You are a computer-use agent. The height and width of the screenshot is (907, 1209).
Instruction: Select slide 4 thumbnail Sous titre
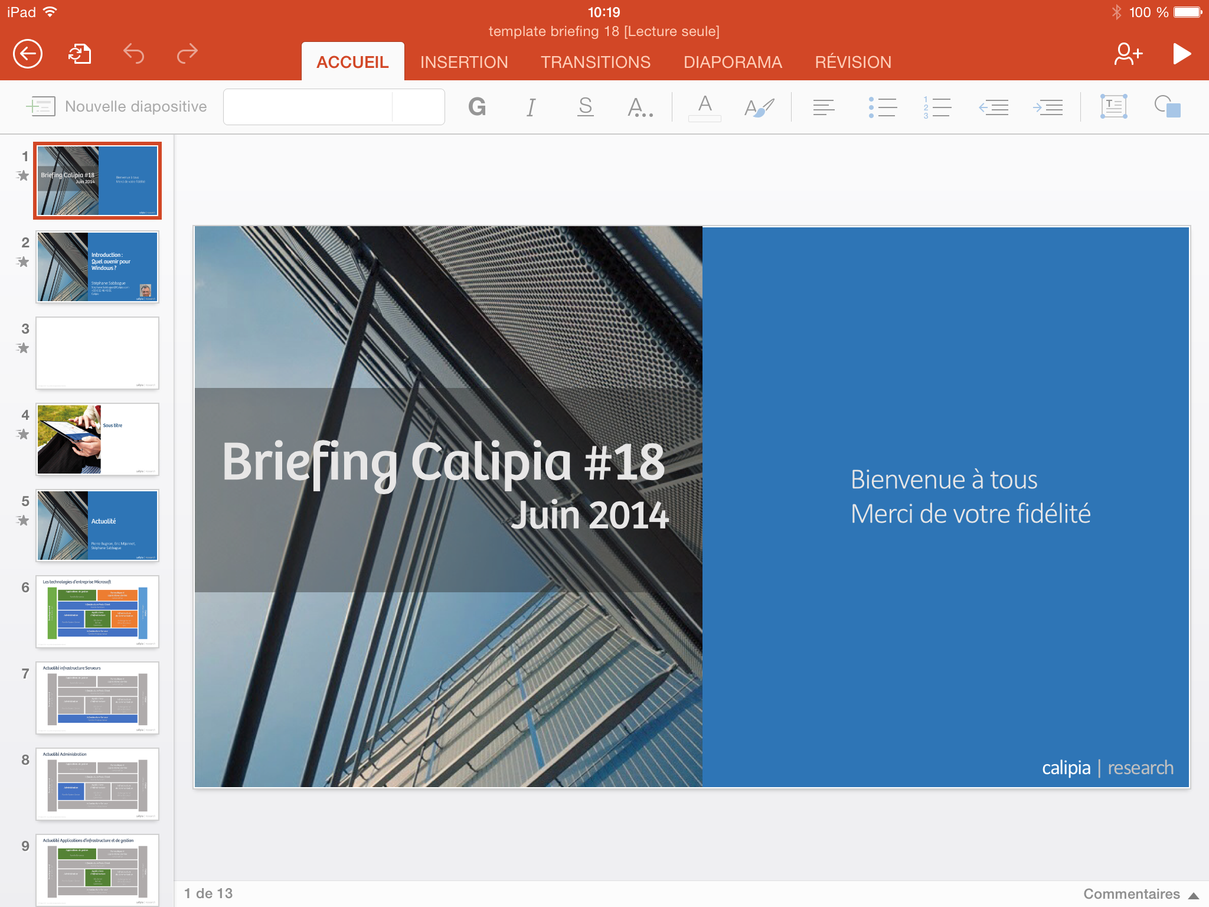click(x=97, y=439)
